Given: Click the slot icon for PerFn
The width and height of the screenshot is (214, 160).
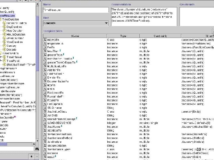Looking at the screenshot, I should pos(45,47).
